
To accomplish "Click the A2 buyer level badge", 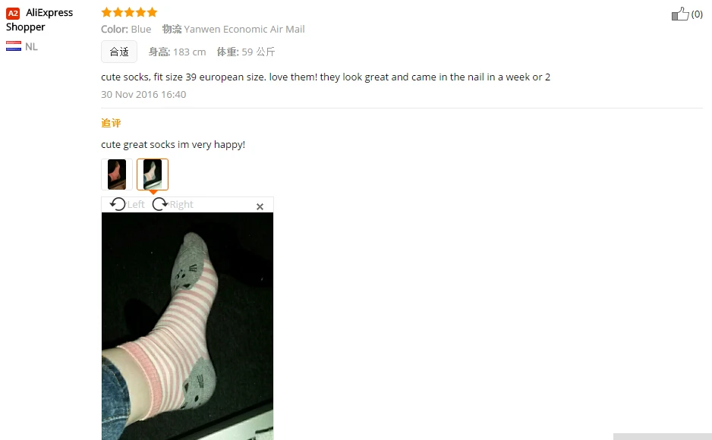I will click(13, 13).
